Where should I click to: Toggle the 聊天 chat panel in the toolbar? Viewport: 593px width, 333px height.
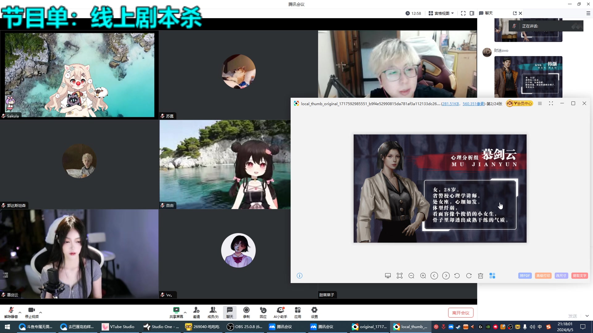[x=229, y=312]
